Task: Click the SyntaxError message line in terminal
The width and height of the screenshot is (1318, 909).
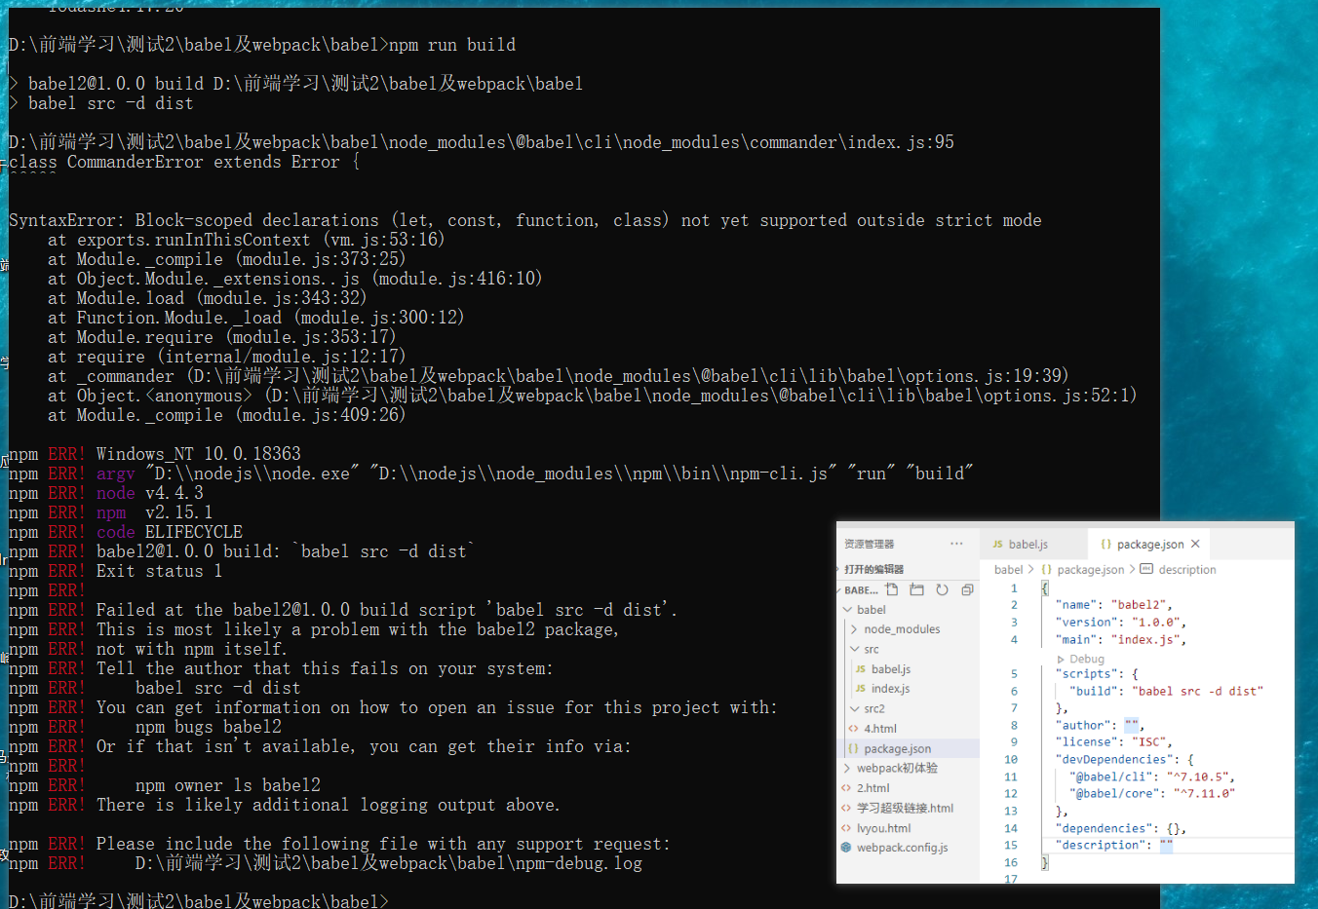Action: [525, 220]
